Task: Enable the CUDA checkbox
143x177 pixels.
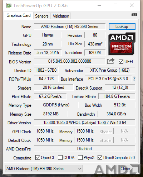Action: [60, 158]
